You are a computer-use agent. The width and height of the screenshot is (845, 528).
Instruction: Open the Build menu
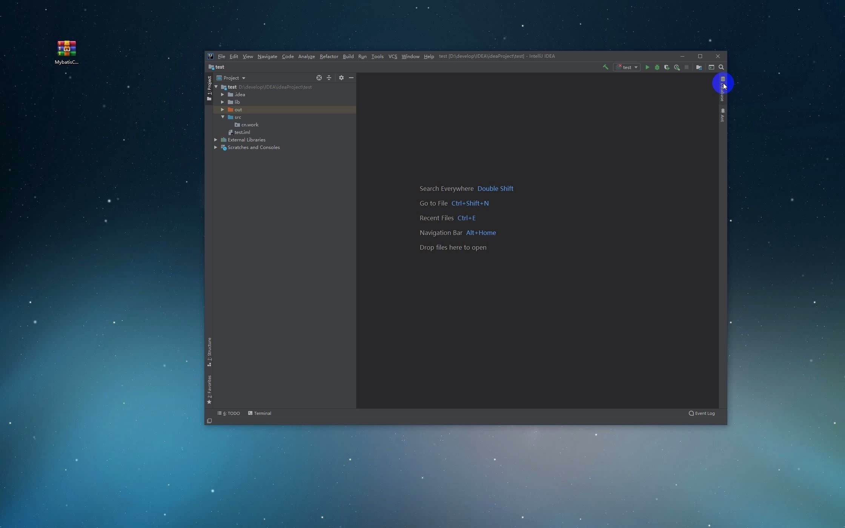click(x=348, y=56)
